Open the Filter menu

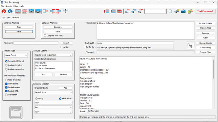(x=16, y=6)
